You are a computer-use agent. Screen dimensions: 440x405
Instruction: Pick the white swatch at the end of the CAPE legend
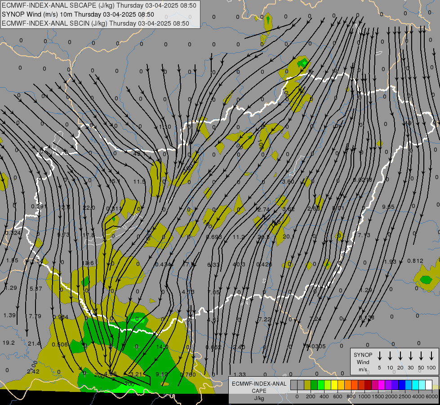(x=429, y=385)
